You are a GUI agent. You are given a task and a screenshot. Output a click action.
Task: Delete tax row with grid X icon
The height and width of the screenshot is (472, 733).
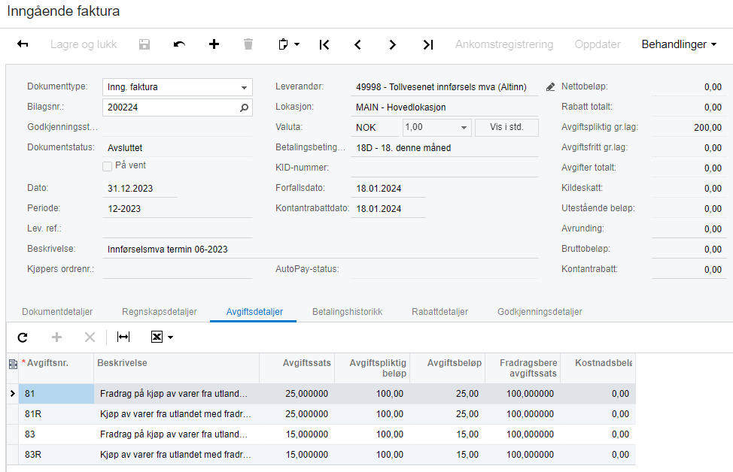pos(90,337)
